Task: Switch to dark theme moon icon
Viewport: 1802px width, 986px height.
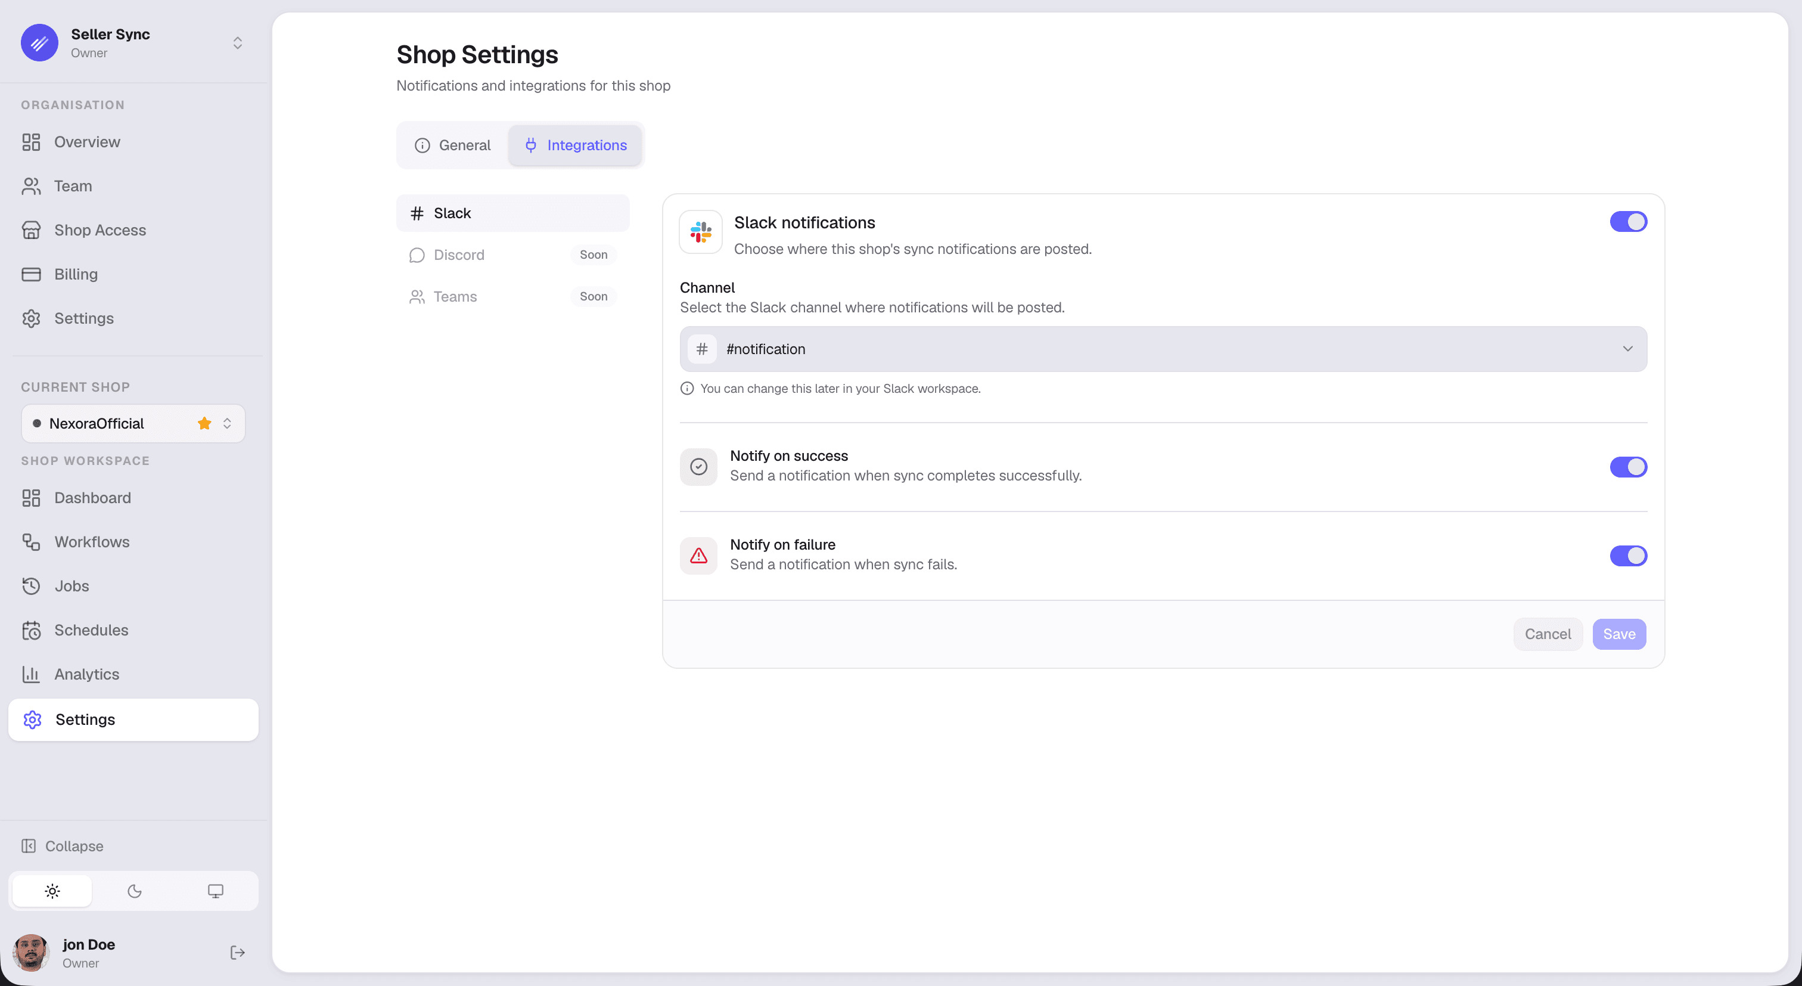Action: click(x=134, y=891)
